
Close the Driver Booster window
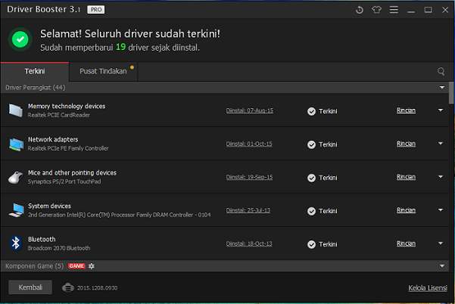(445, 10)
